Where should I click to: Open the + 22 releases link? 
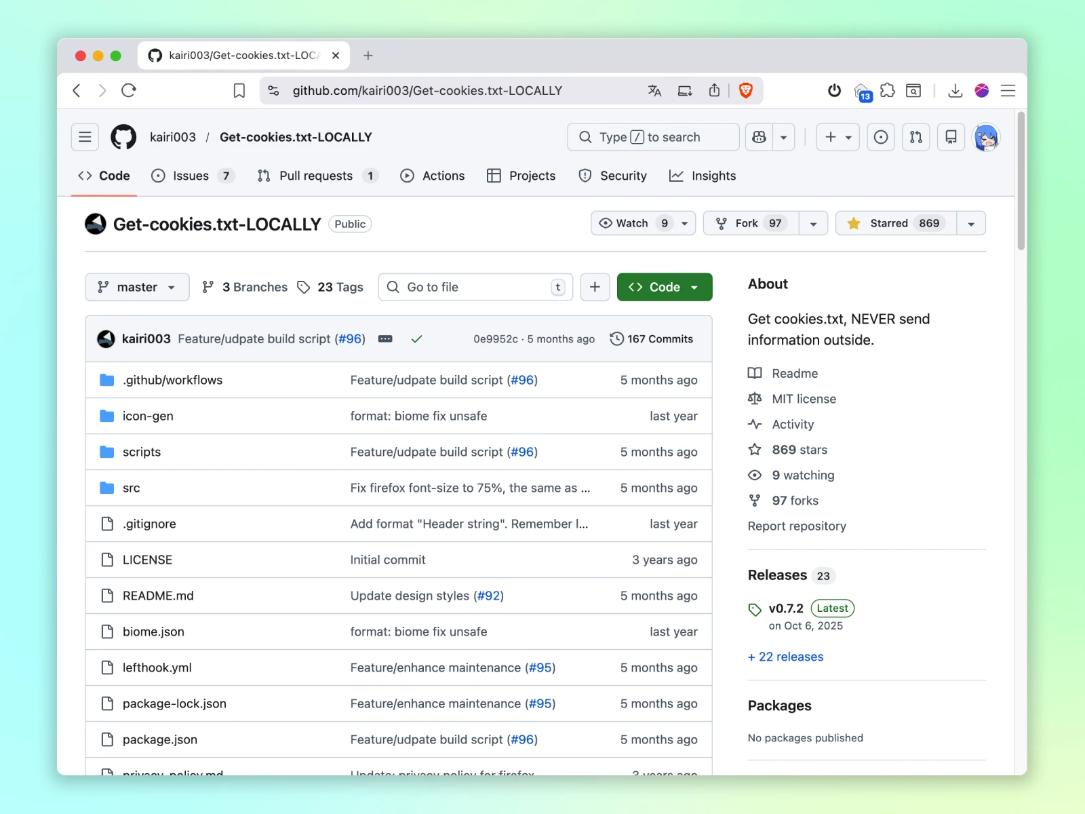(785, 657)
